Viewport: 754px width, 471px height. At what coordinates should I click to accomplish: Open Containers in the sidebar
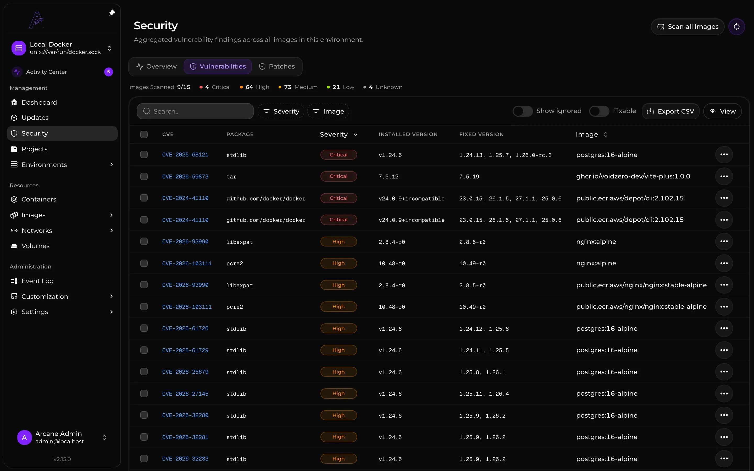[x=62, y=199]
